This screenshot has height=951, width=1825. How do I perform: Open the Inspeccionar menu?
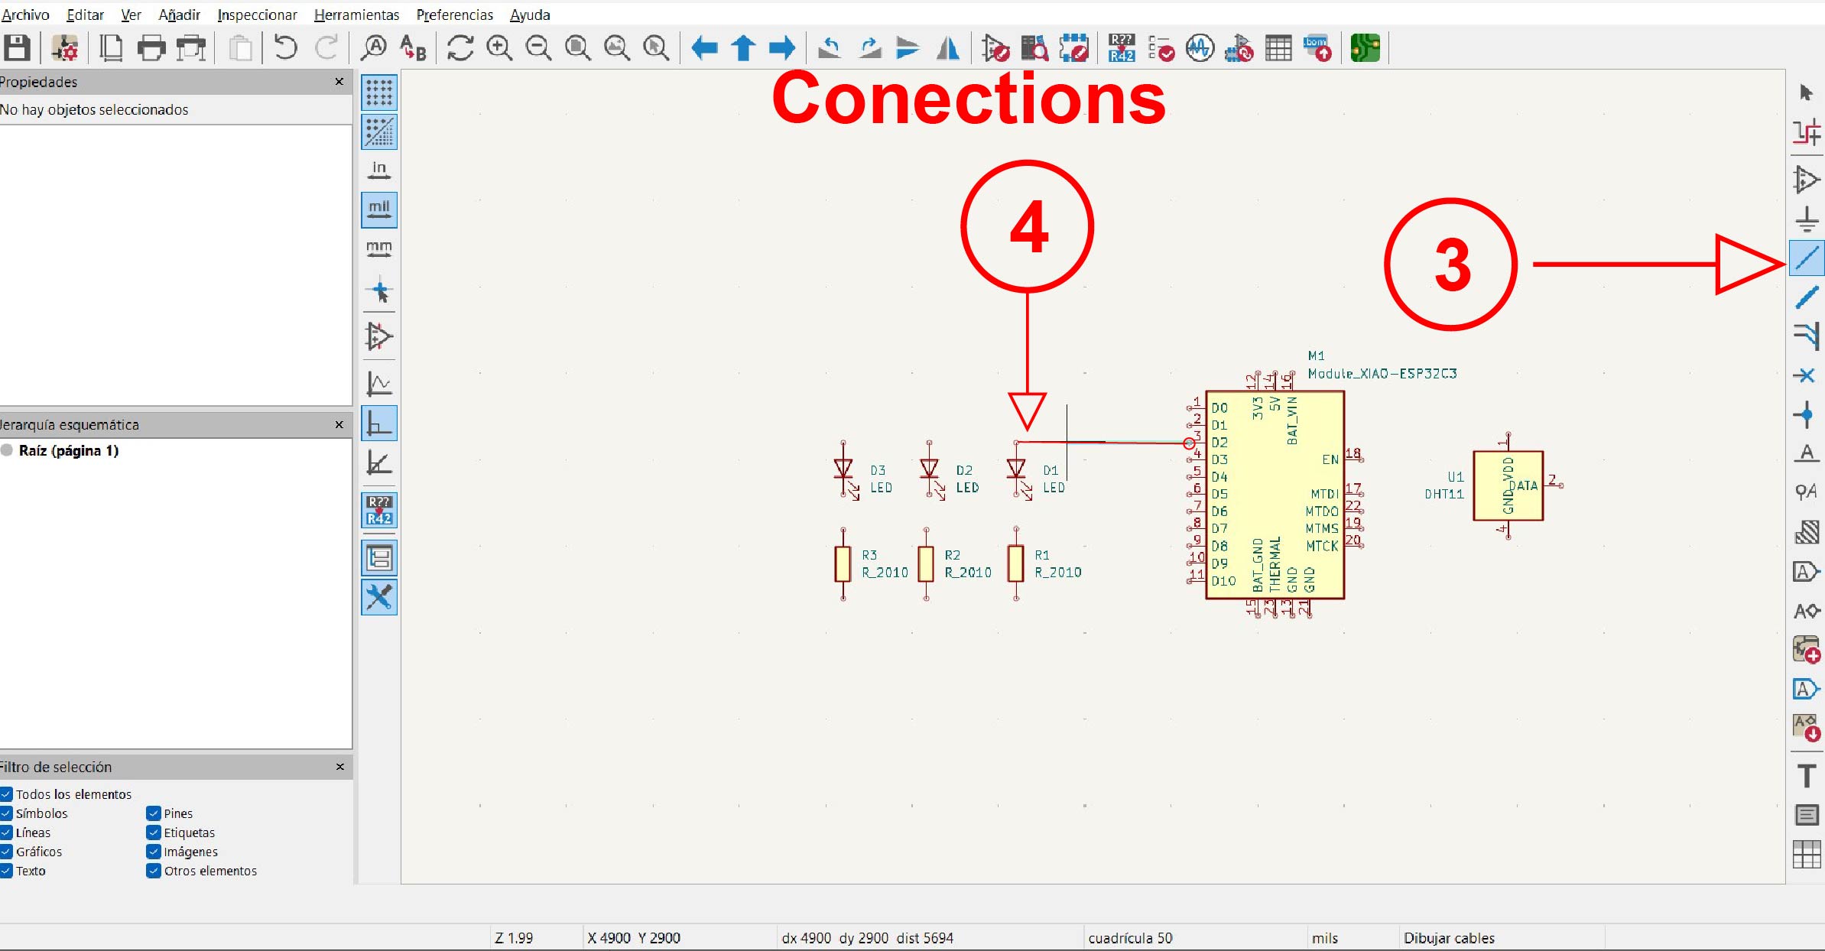click(x=257, y=15)
